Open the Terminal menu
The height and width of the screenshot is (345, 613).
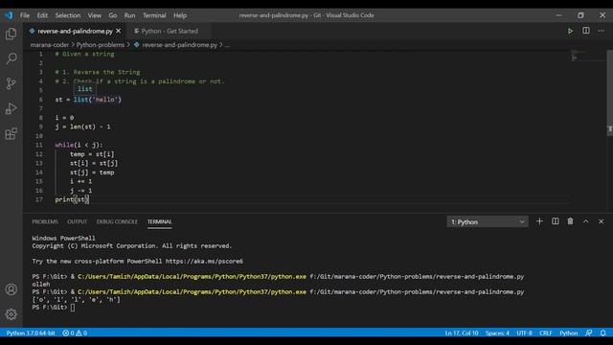coord(154,15)
